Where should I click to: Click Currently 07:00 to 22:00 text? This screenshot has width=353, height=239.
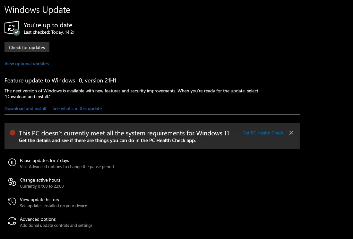42,186
